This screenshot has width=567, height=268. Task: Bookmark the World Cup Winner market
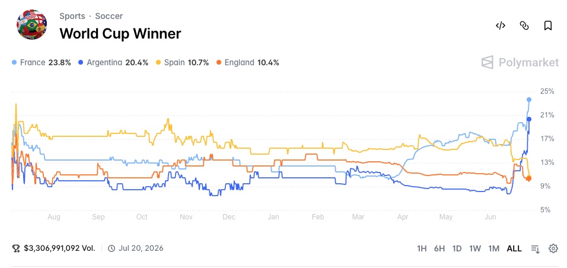pos(548,25)
